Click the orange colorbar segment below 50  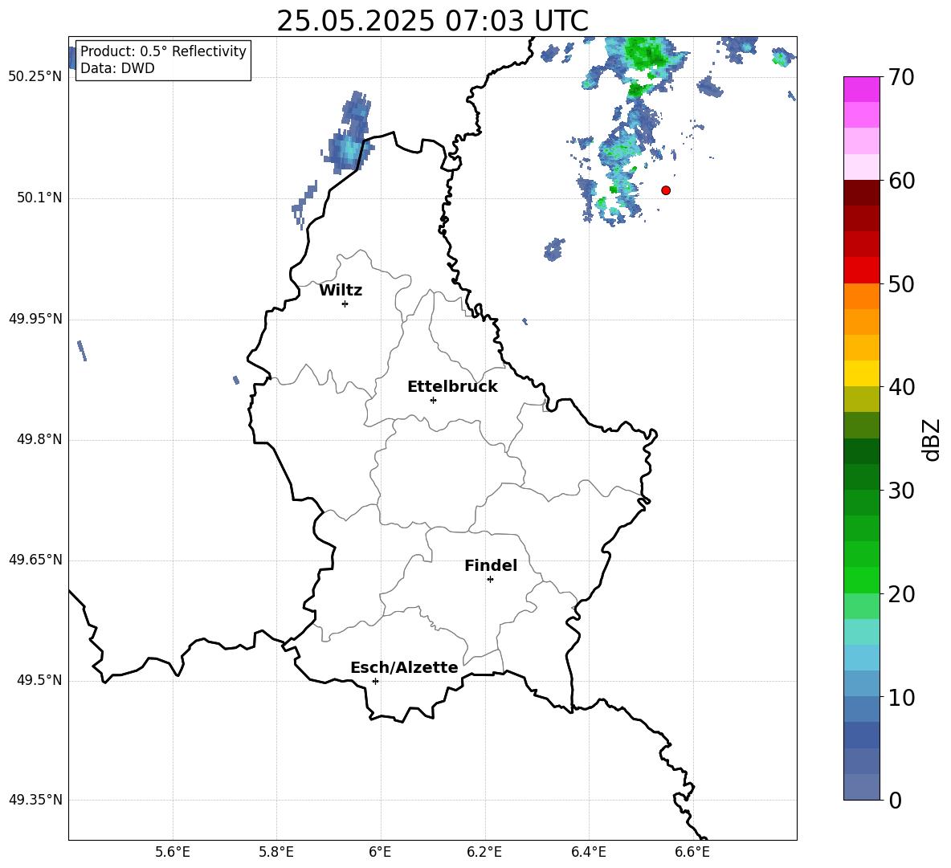click(x=861, y=296)
